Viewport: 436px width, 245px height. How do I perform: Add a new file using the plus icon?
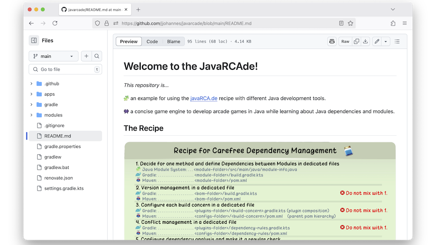click(86, 56)
